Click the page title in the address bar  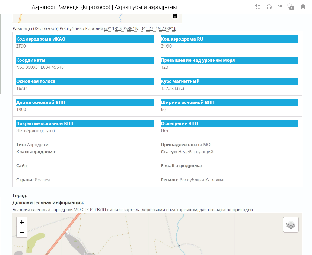tap(104, 7)
